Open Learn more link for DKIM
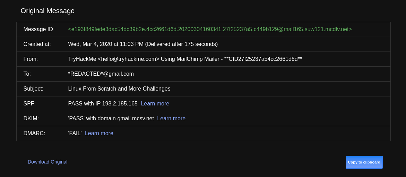 coord(171,119)
